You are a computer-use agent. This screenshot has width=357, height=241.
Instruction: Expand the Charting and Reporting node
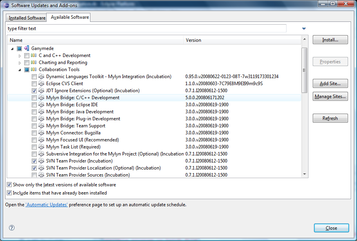[20, 63]
